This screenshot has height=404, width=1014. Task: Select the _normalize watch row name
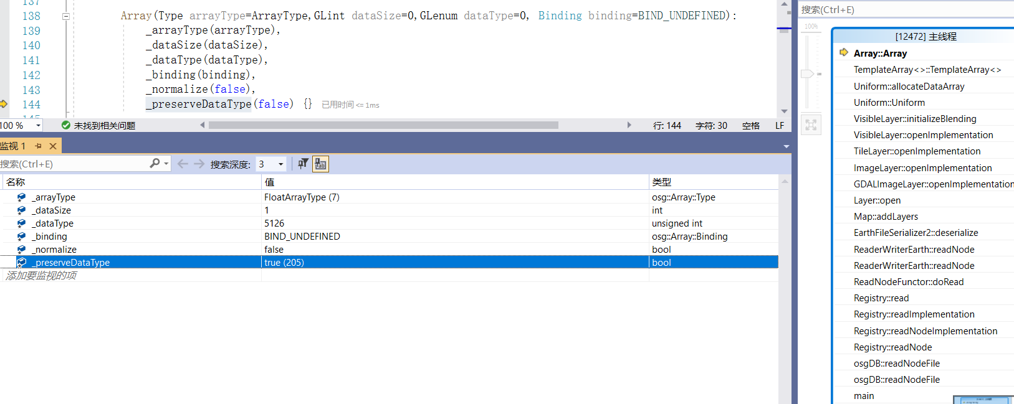(54, 250)
